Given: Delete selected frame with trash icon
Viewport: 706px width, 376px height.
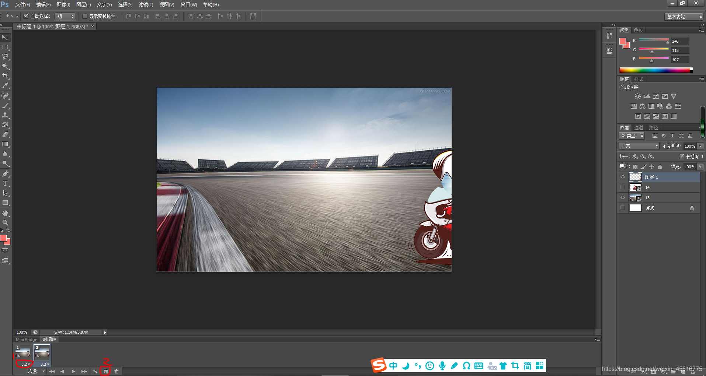Looking at the screenshot, I should coord(116,372).
